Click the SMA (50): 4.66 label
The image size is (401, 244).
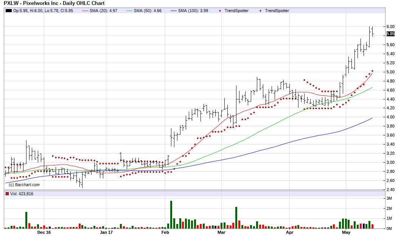pyautogui.click(x=148, y=11)
